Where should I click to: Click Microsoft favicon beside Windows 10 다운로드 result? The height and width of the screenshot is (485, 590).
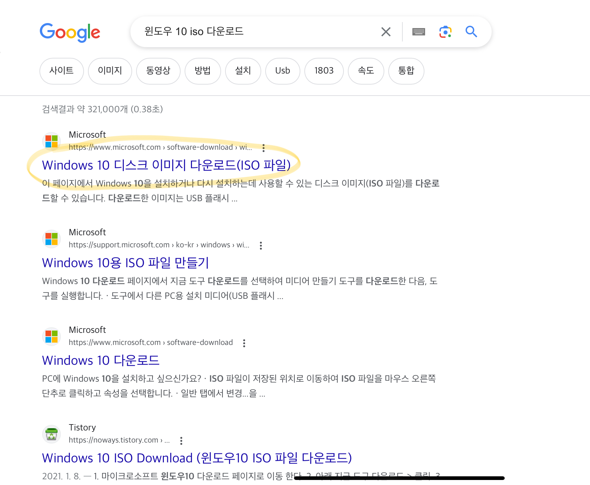point(52,336)
